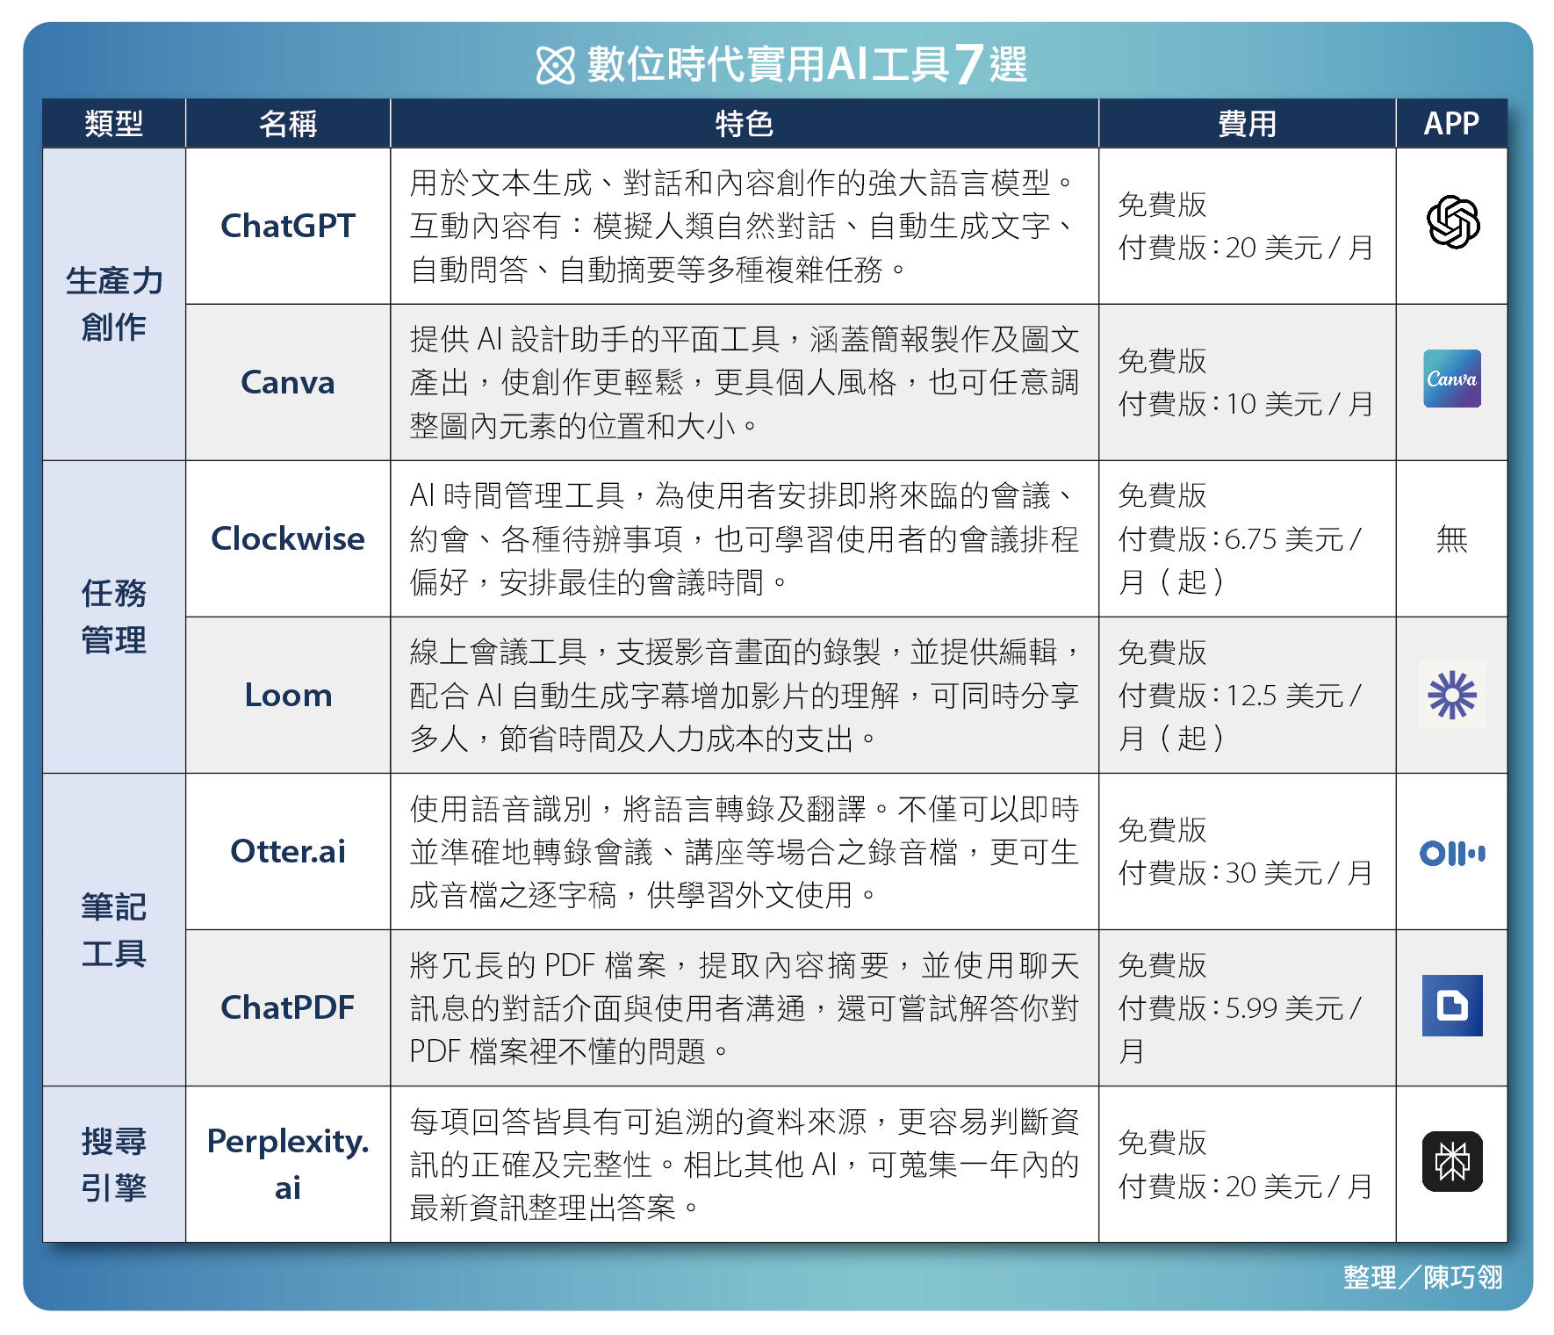The height and width of the screenshot is (1335, 1554).
Task: Click the Otter.ai name cell
Action: tap(288, 851)
